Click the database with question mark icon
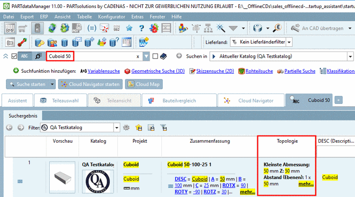Image resolution: width=355 pixels, height=197 pixels. 114,42
